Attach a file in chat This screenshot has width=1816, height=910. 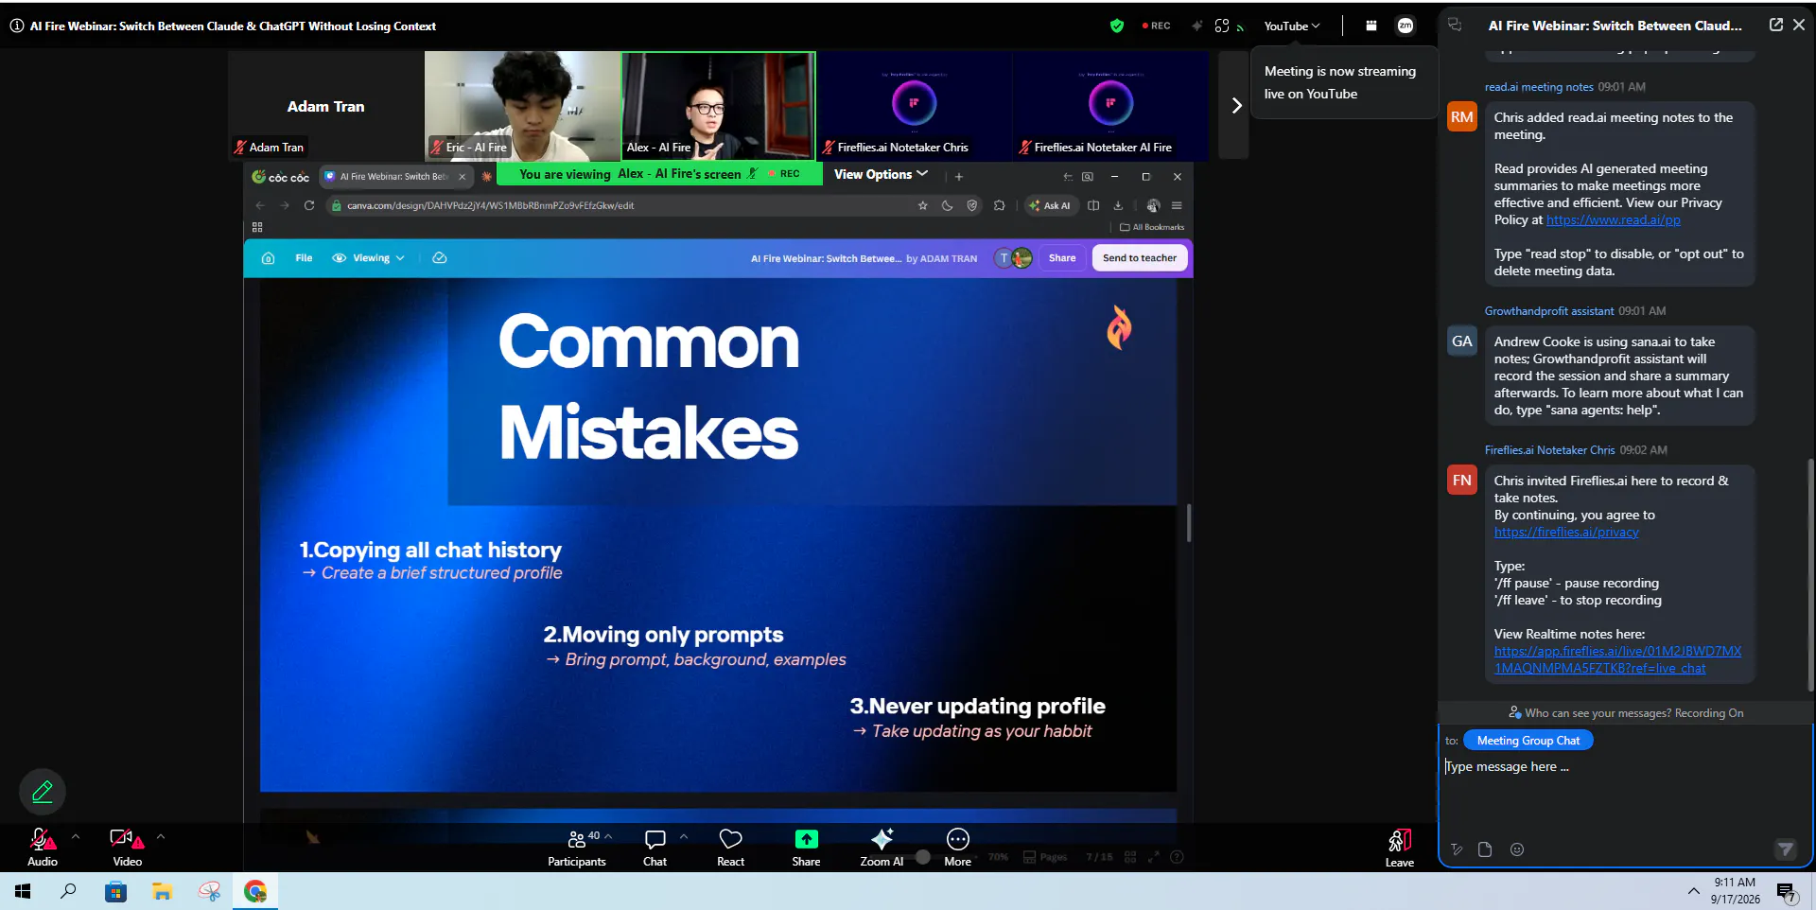click(1485, 849)
